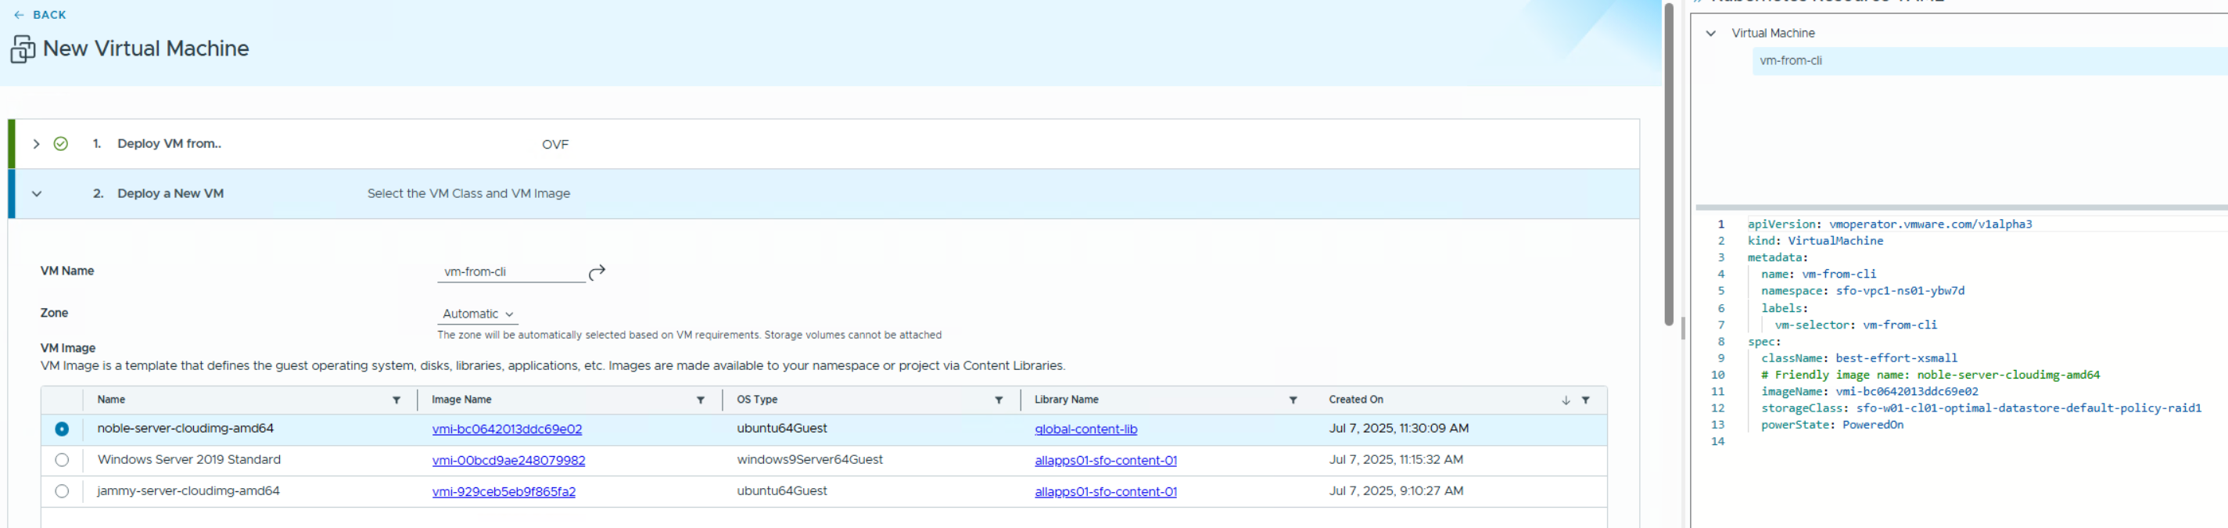The height and width of the screenshot is (528, 2228).
Task: Select the jammy-server-cloudimg-amd64 radio button
Action: (62, 492)
